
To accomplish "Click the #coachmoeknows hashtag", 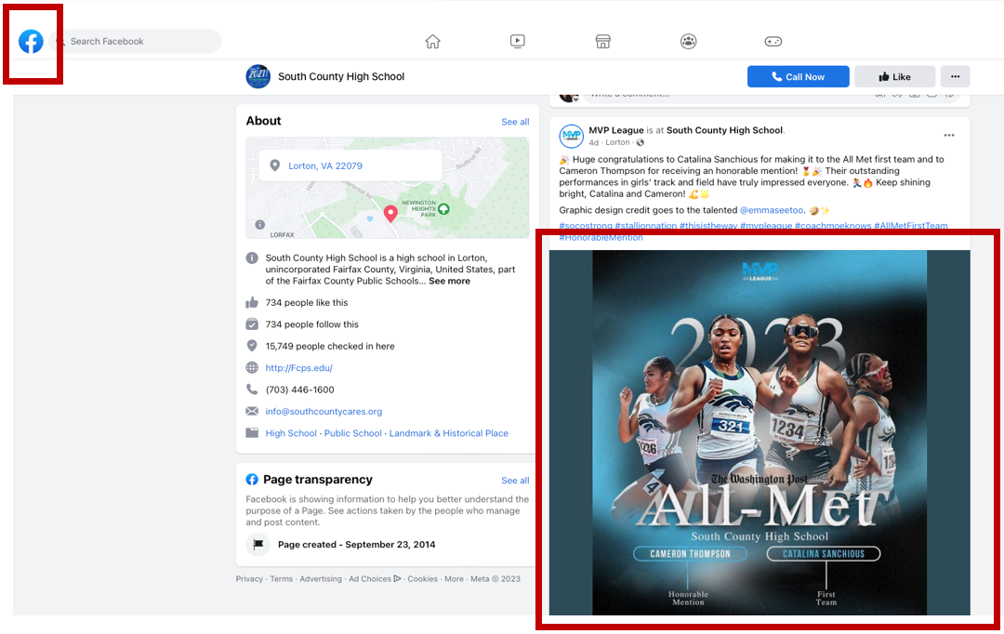I will pyautogui.click(x=833, y=226).
